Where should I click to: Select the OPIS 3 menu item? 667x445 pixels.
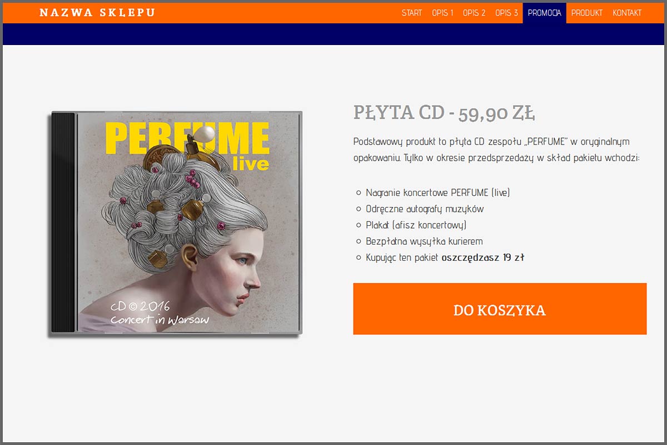tap(506, 13)
